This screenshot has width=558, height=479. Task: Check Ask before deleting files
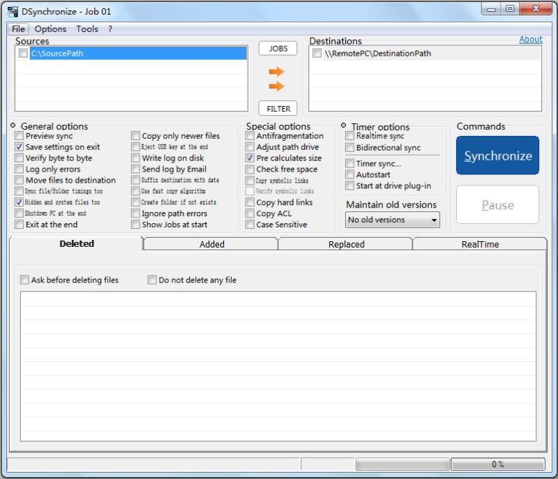(23, 280)
